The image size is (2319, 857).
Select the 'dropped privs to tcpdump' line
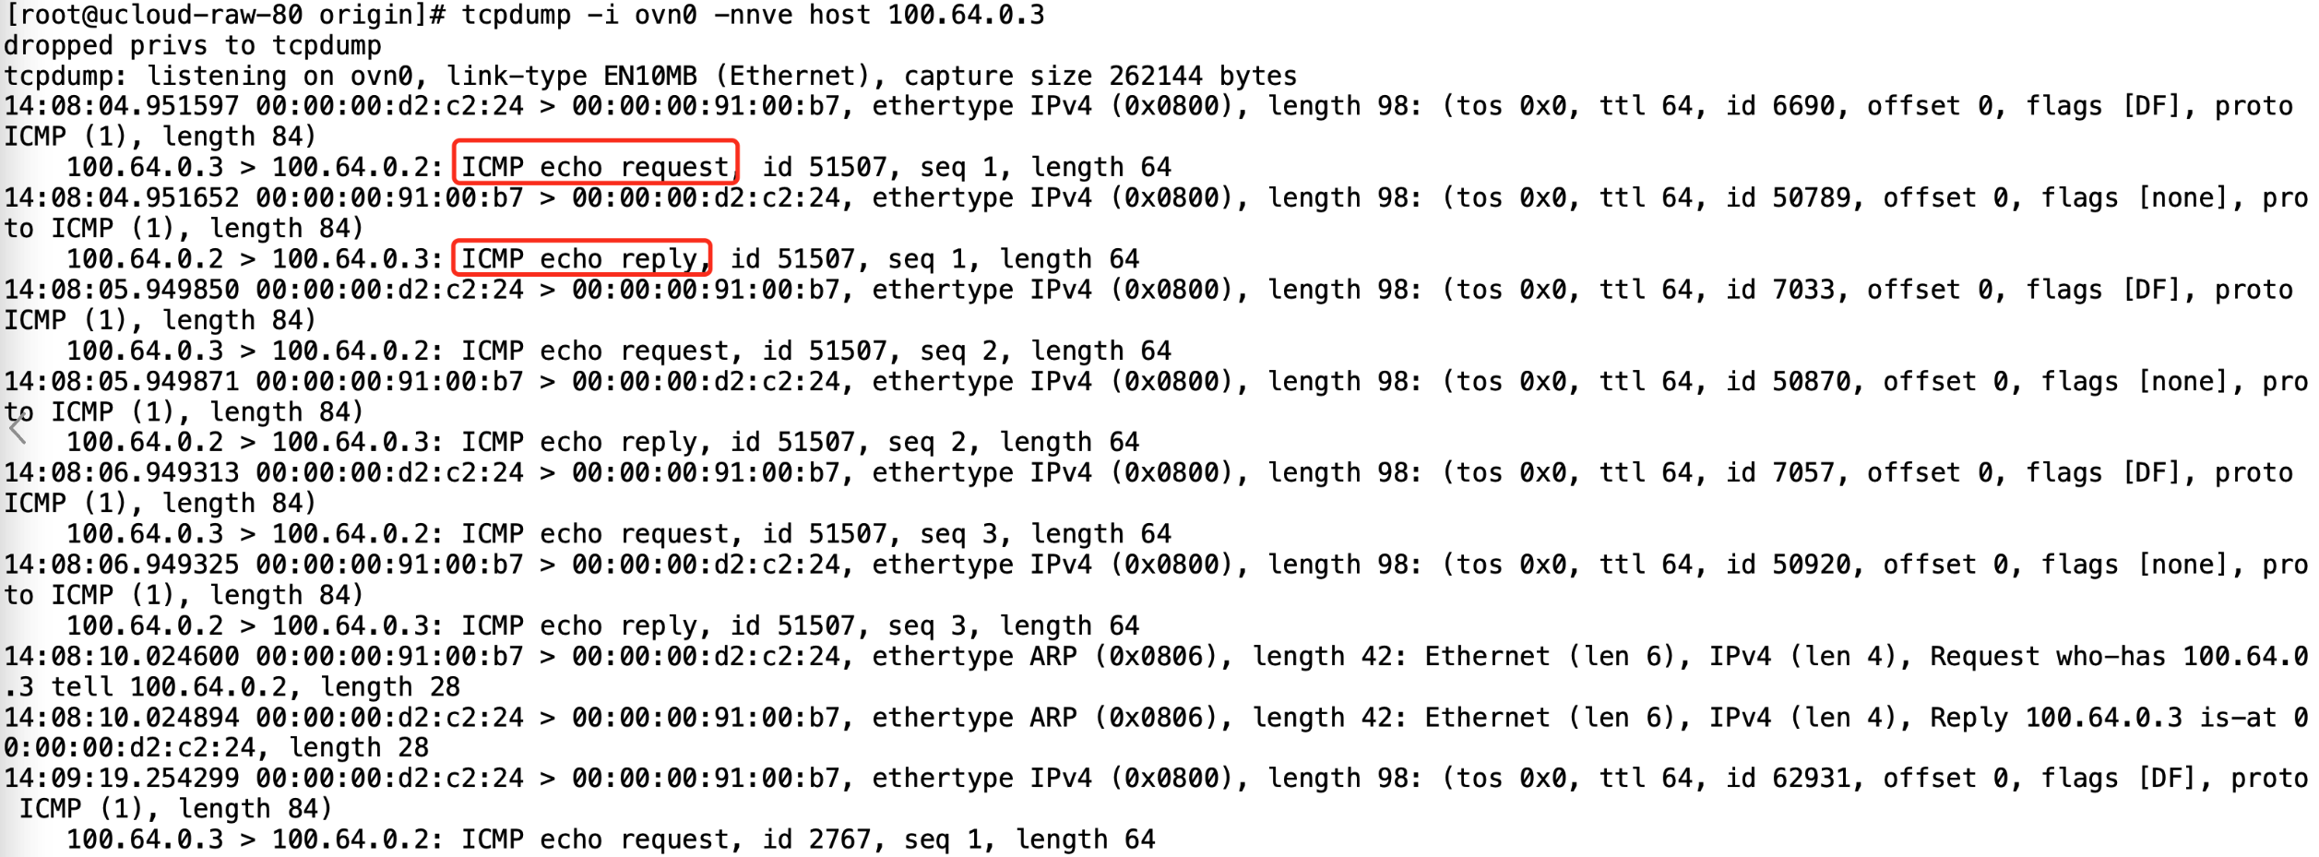[192, 45]
